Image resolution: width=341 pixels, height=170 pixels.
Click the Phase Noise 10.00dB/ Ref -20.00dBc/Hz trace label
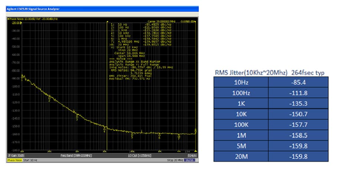coord(33,19)
